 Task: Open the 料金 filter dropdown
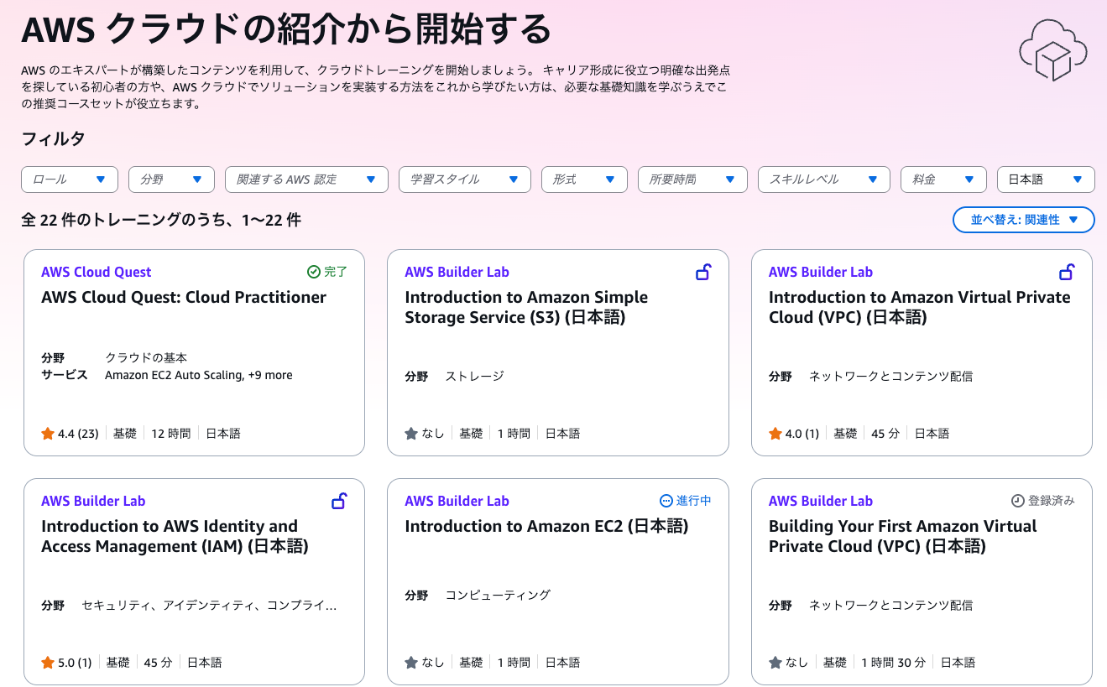click(943, 180)
